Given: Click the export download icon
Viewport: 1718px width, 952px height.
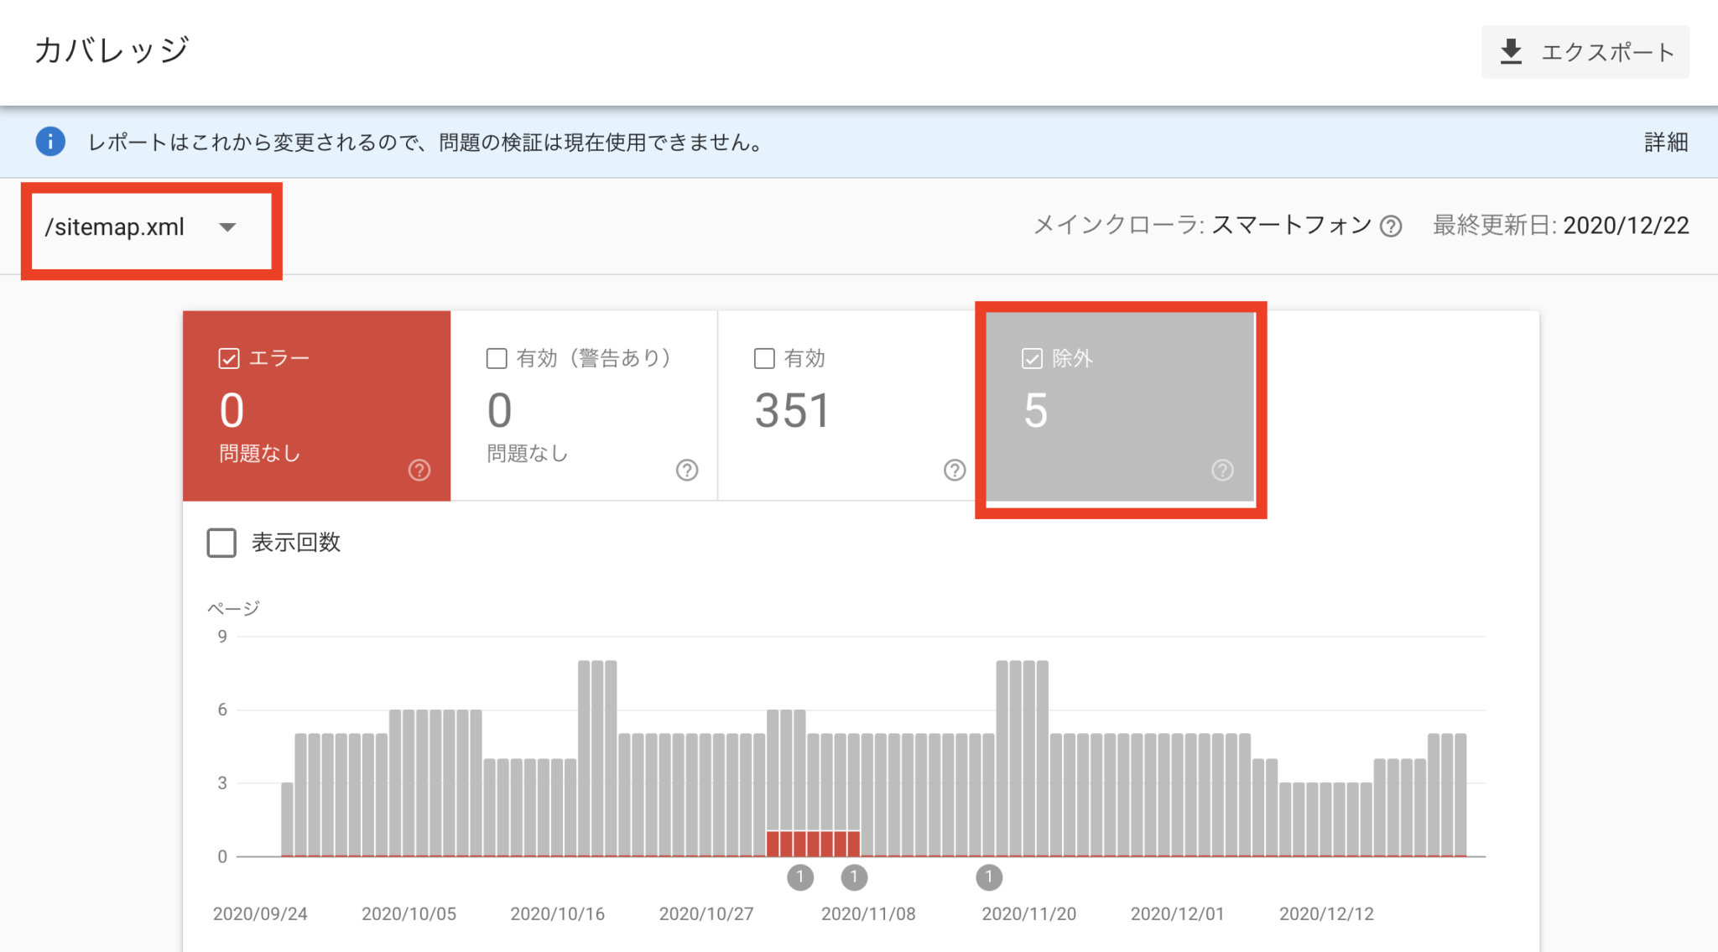Looking at the screenshot, I should click(1511, 52).
